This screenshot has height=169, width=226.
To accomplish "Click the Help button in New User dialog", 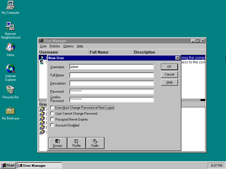I will tap(169, 82).
